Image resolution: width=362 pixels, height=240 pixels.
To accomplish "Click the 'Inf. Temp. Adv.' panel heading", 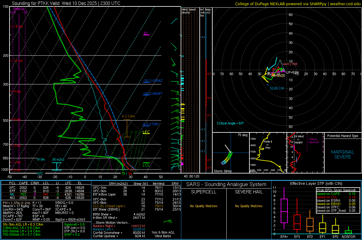I will tap(206, 13).
